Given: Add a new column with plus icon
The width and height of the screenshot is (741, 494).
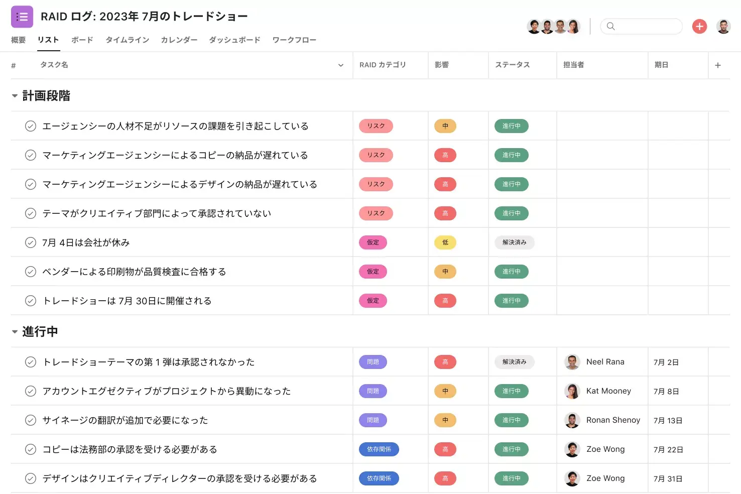Looking at the screenshot, I should tap(718, 65).
